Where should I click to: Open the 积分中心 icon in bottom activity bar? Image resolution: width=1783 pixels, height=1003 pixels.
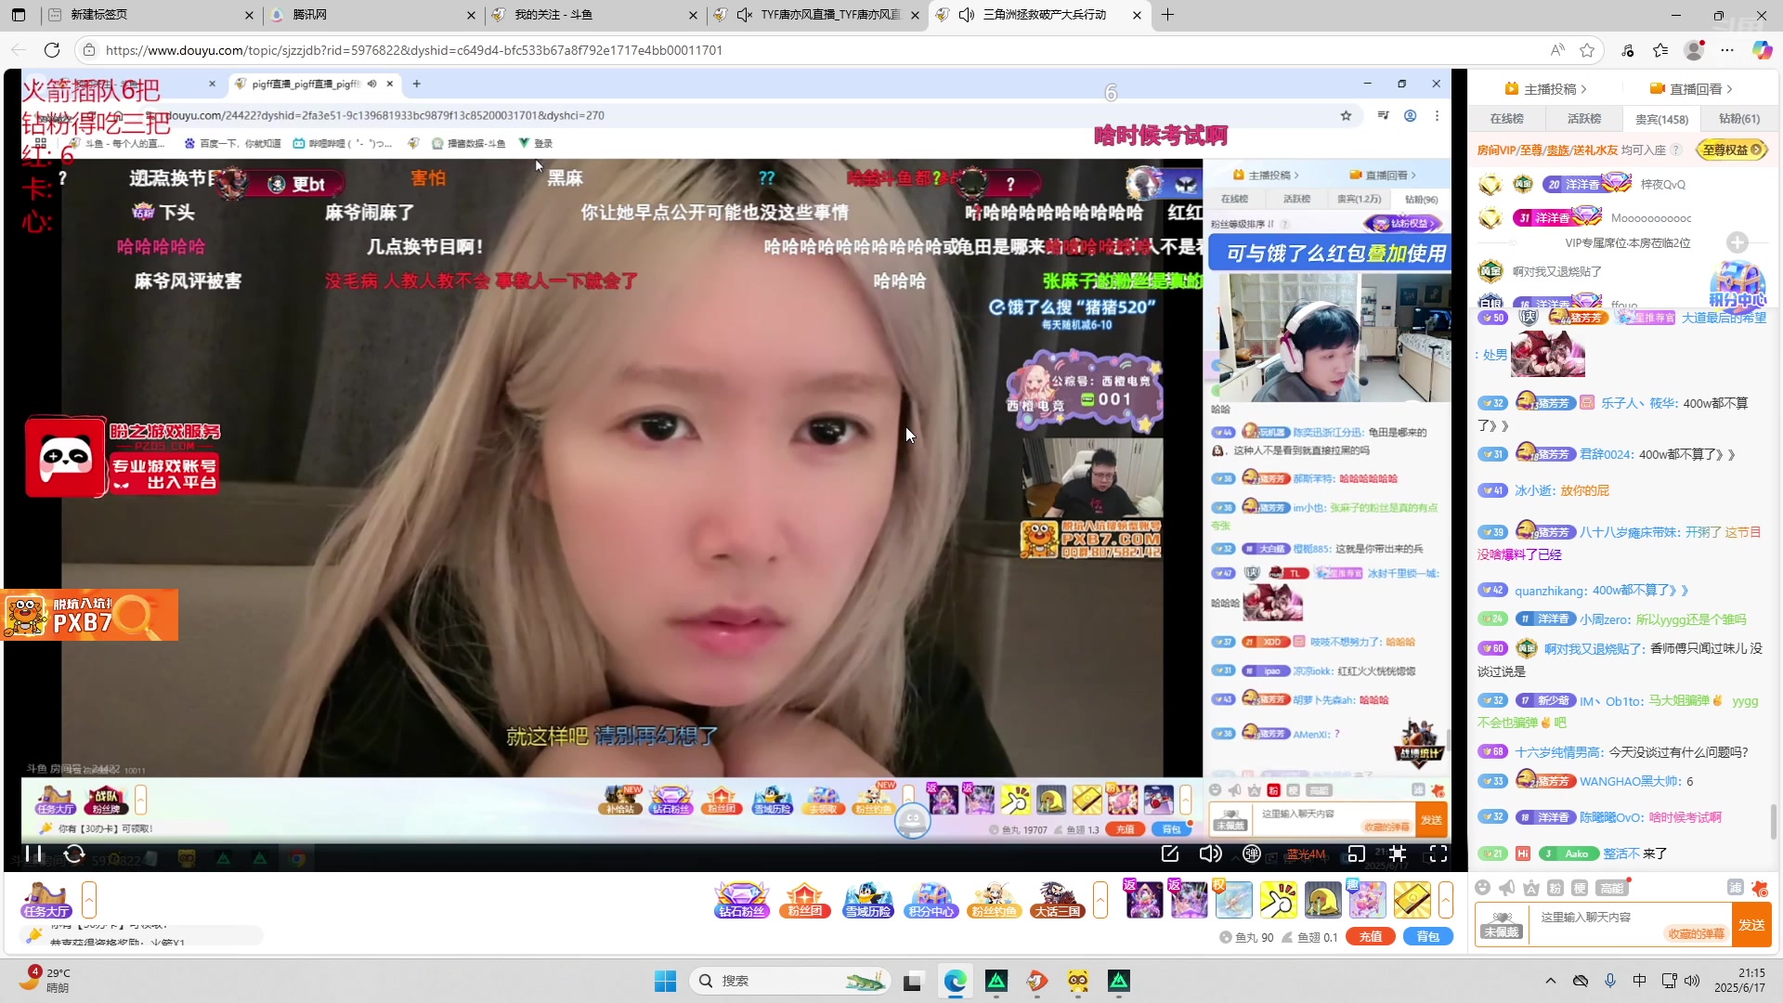click(x=931, y=900)
